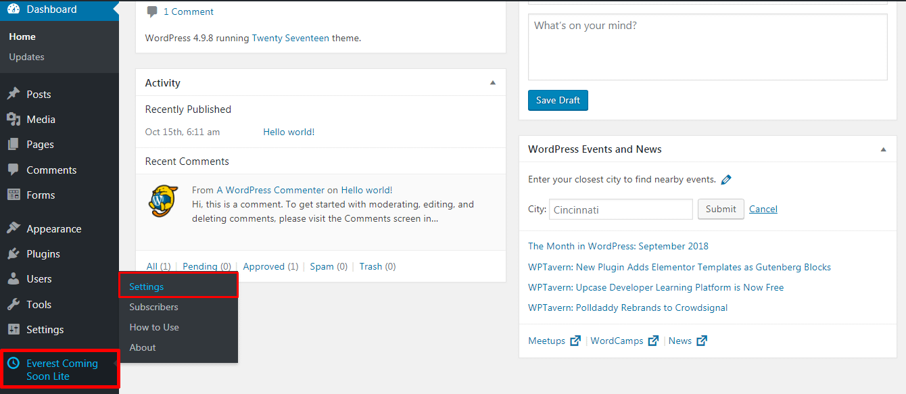The height and width of the screenshot is (394, 906).
Task: Click the Users person icon
Action: (14, 278)
